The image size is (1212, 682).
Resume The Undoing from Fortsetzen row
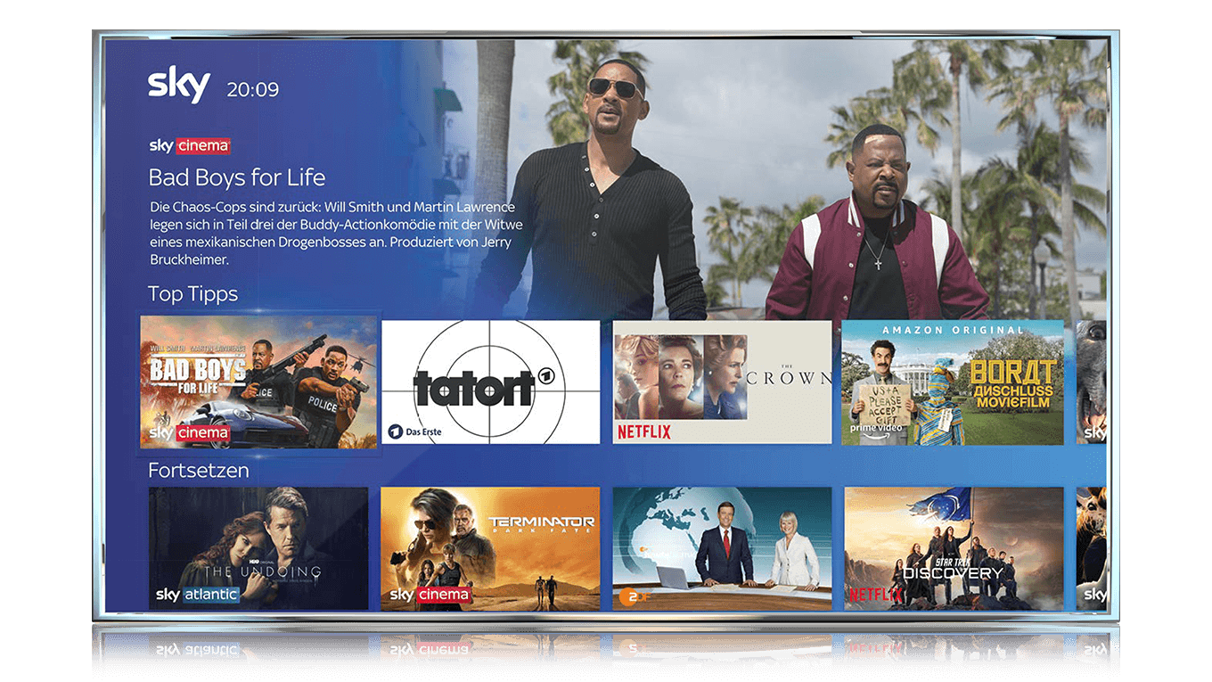point(259,548)
